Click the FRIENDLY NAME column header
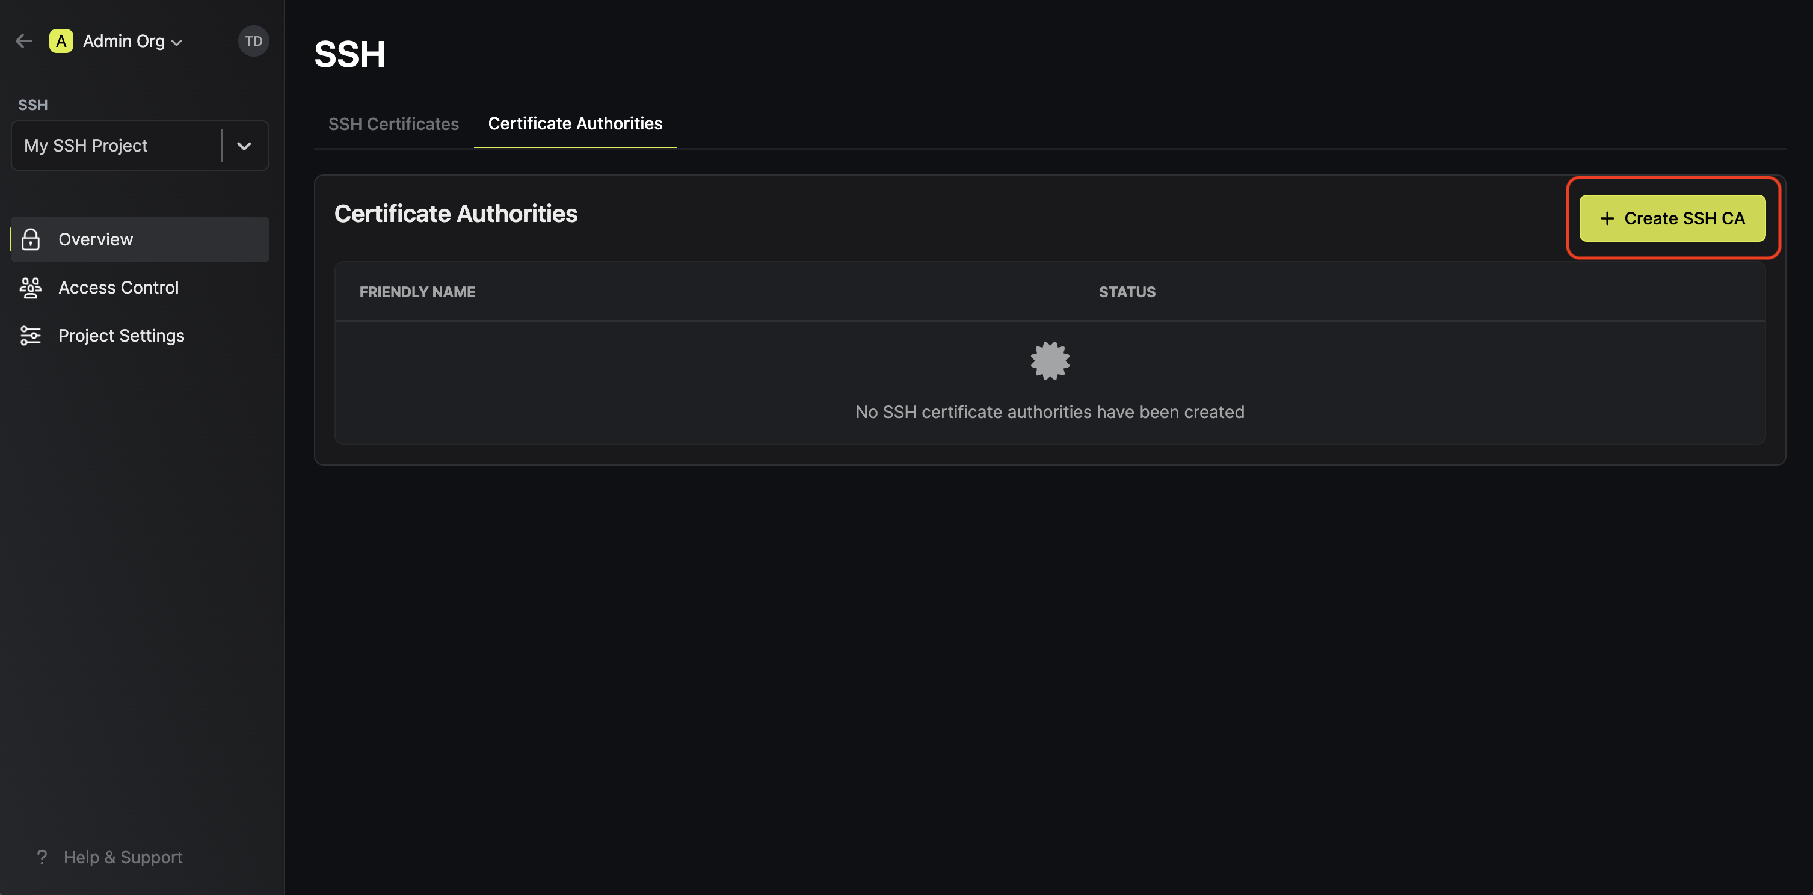Viewport: 1813px width, 895px height. click(417, 291)
